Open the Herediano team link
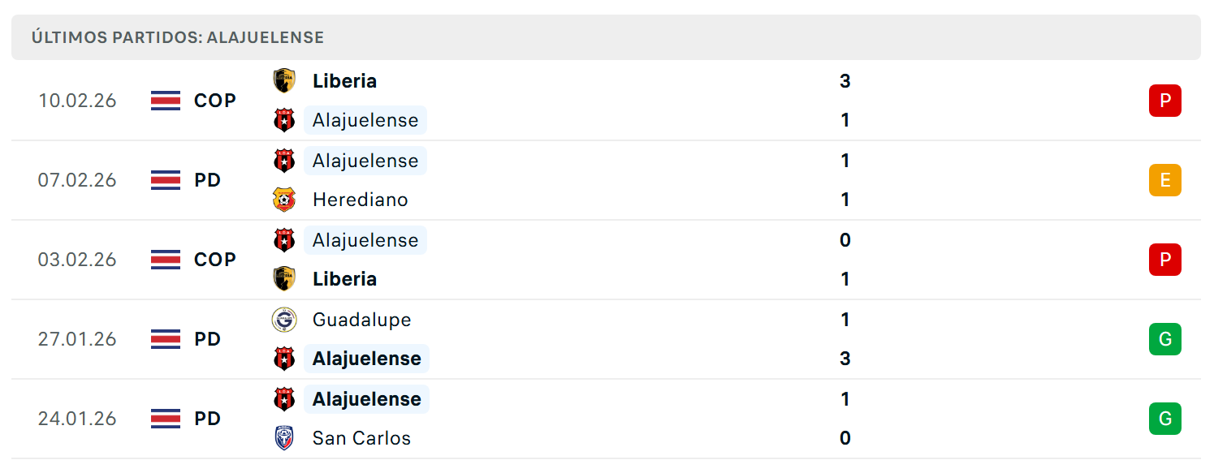 tap(361, 200)
